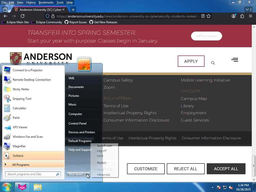This screenshot has width=256, height=192.
Task: Click the browser Forward arrow
Action: point(14,16)
